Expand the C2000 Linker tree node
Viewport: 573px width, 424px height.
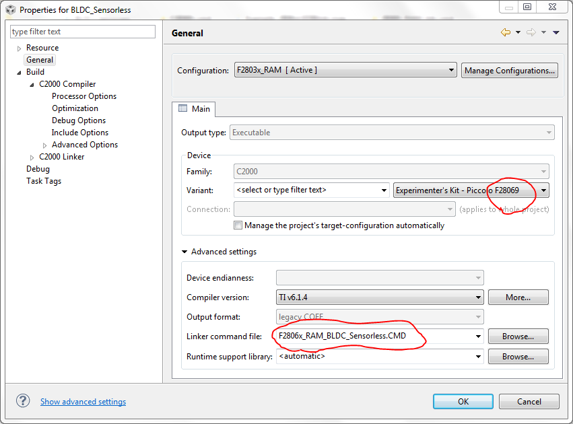tap(32, 157)
